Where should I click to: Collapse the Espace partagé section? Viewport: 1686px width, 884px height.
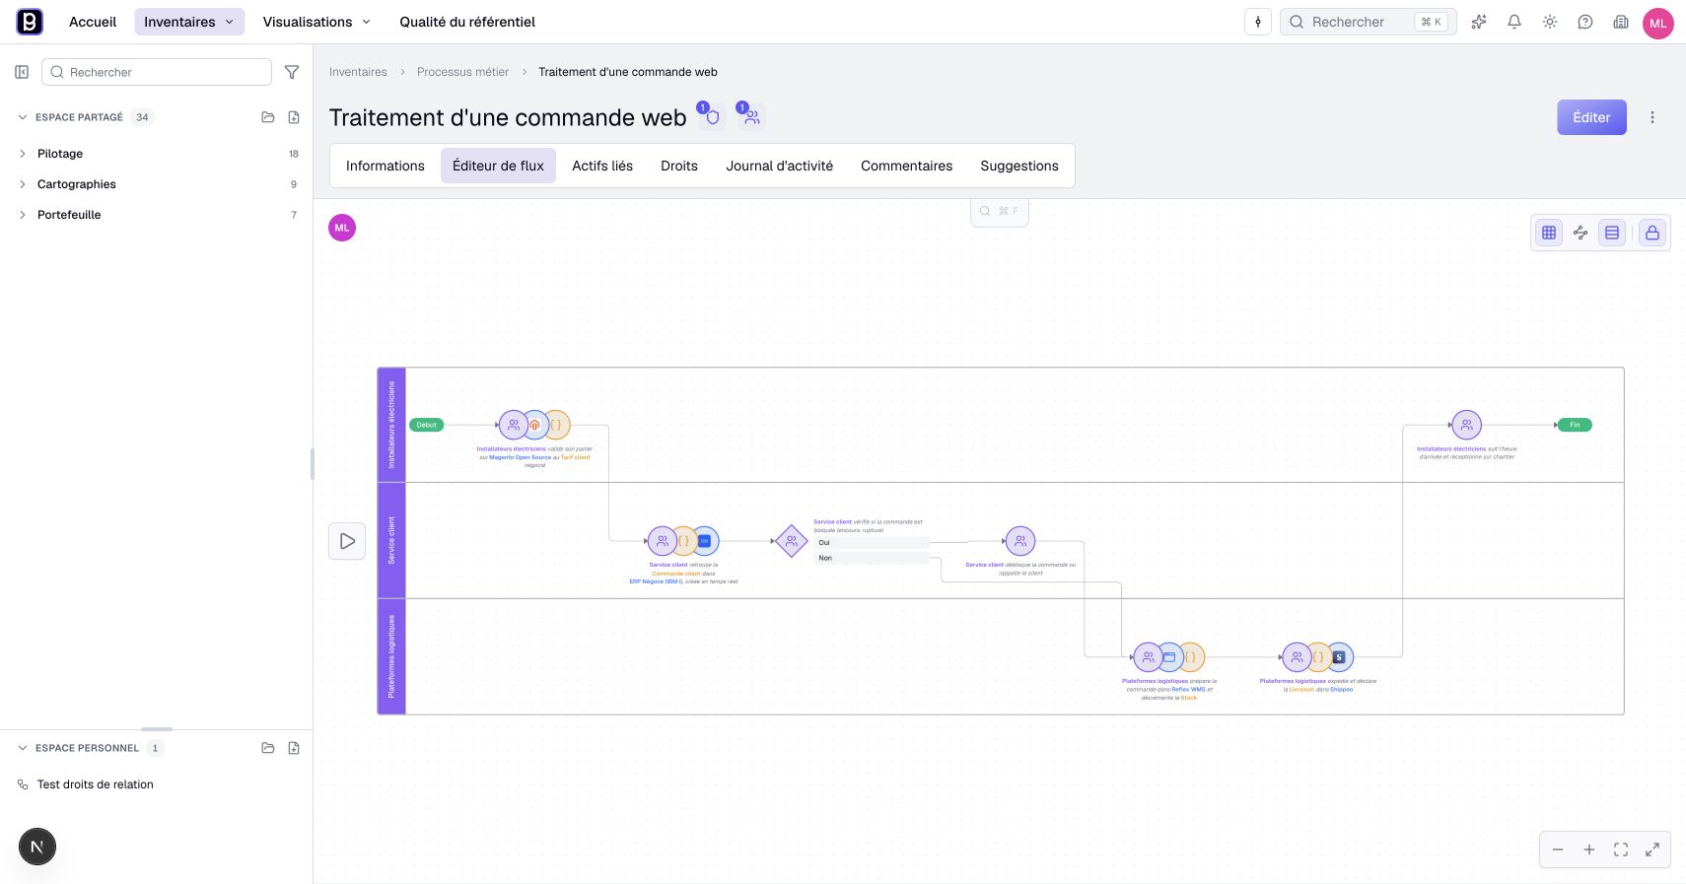point(23,117)
